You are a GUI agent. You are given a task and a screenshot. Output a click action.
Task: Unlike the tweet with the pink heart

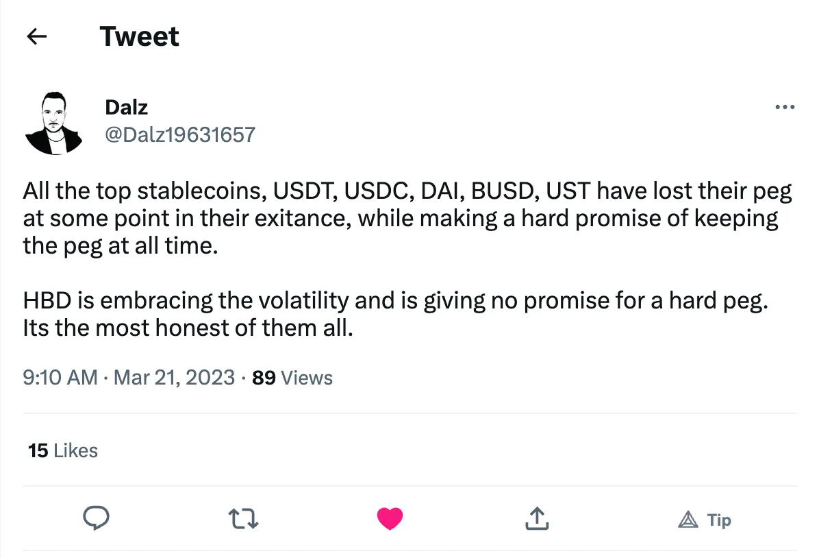(390, 519)
